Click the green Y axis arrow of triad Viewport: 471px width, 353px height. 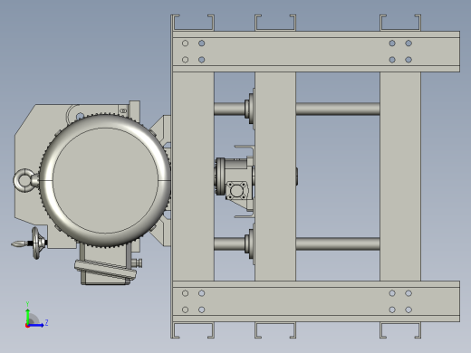point(27,316)
